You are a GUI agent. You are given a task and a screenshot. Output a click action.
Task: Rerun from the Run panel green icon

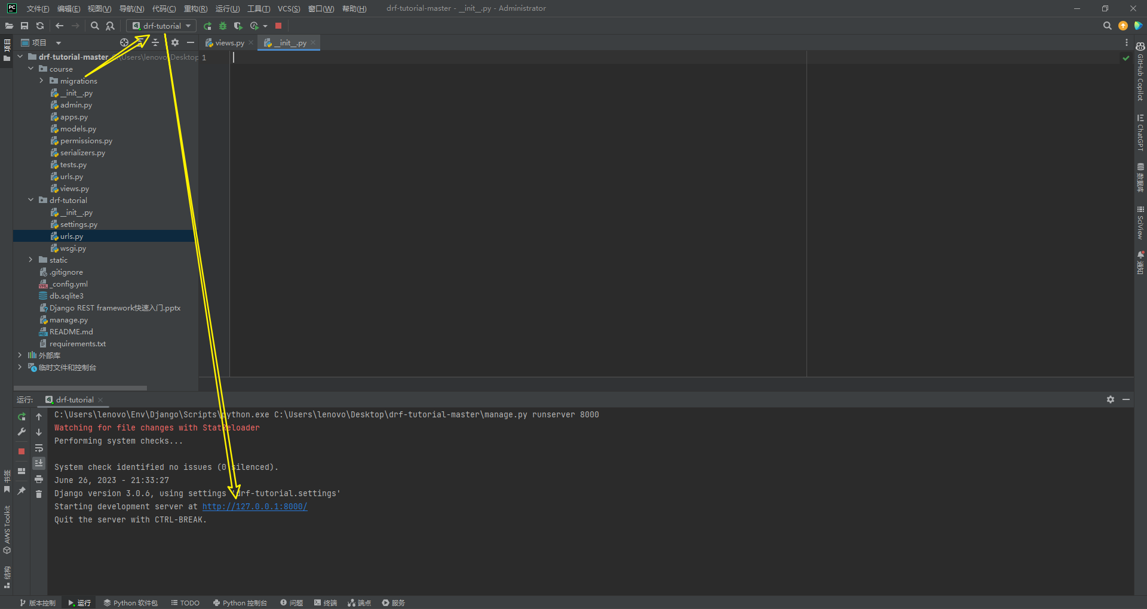click(22, 417)
